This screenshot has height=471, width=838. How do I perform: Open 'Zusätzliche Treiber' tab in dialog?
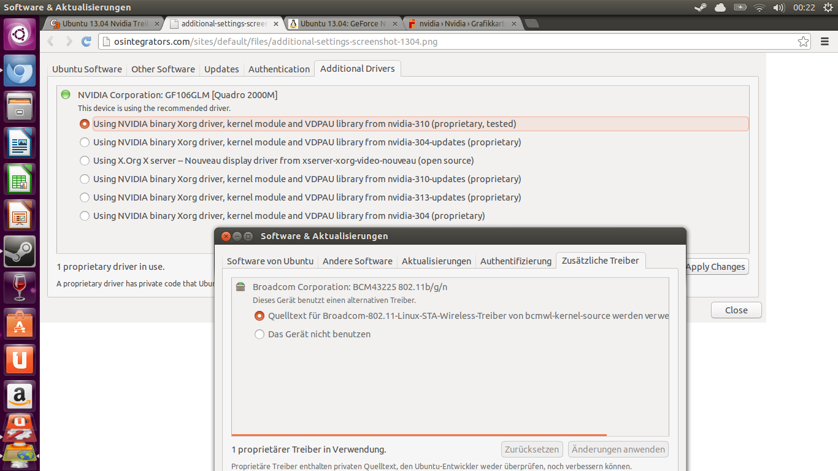[601, 261]
